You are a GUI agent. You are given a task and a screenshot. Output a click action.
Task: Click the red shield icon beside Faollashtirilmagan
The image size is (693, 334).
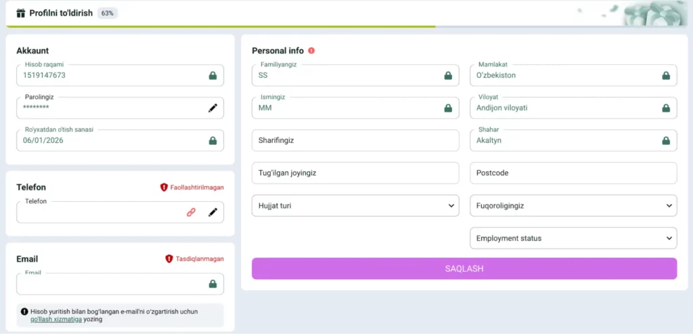click(164, 187)
